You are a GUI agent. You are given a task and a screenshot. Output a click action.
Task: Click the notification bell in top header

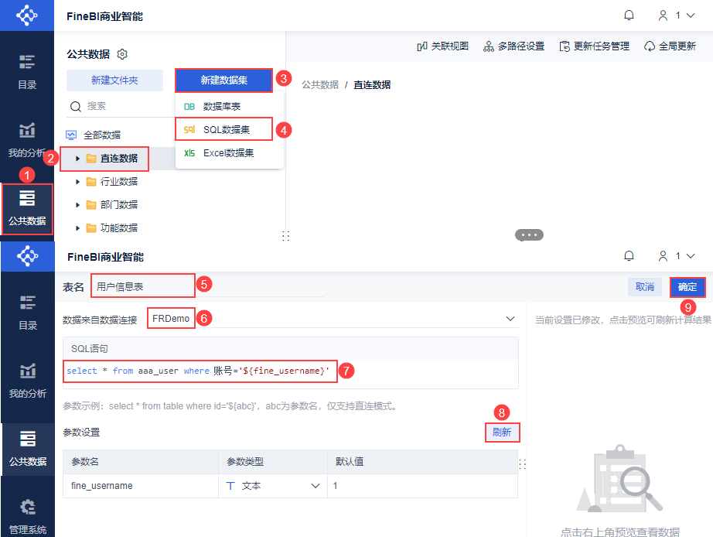[x=629, y=15]
